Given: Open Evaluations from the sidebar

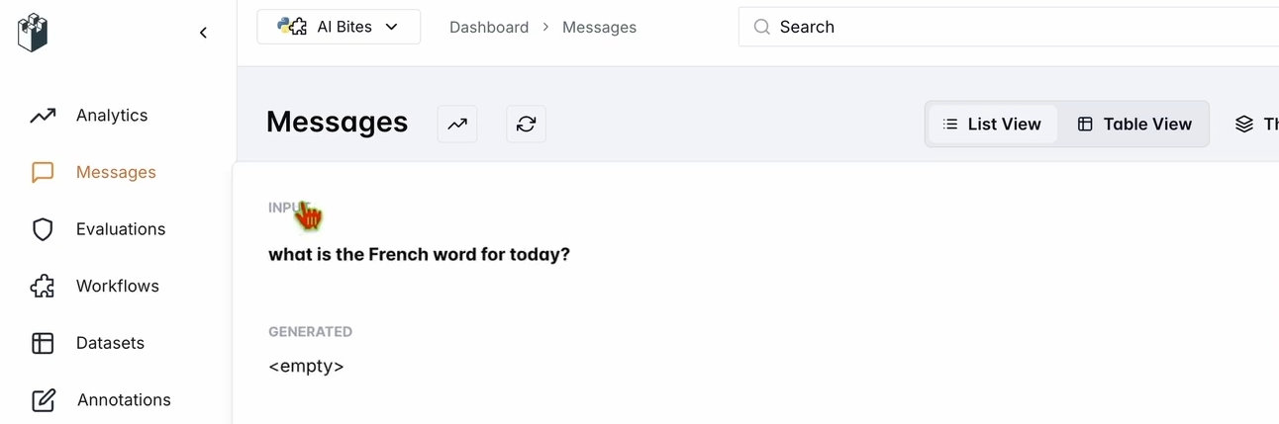Looking at the screenshot, I should point(121,229).
